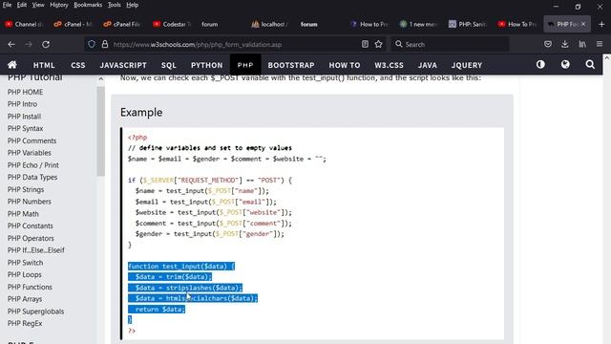Image resolution: width=611 pixels, height=344 pixels.
Task: Open PHP Variables in sidebar
Action: point(30,153)
